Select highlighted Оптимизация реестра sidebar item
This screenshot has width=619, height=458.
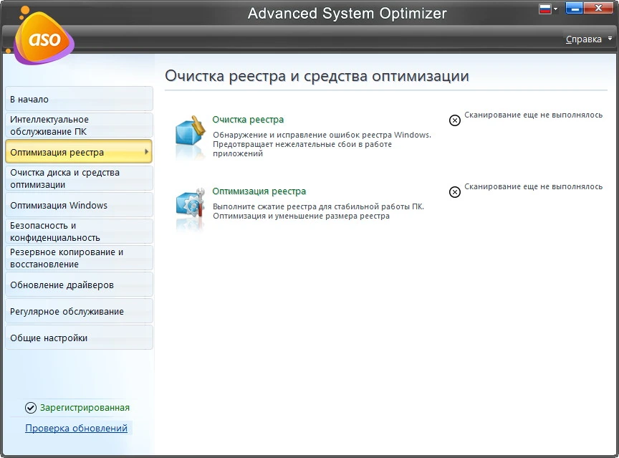79,152
